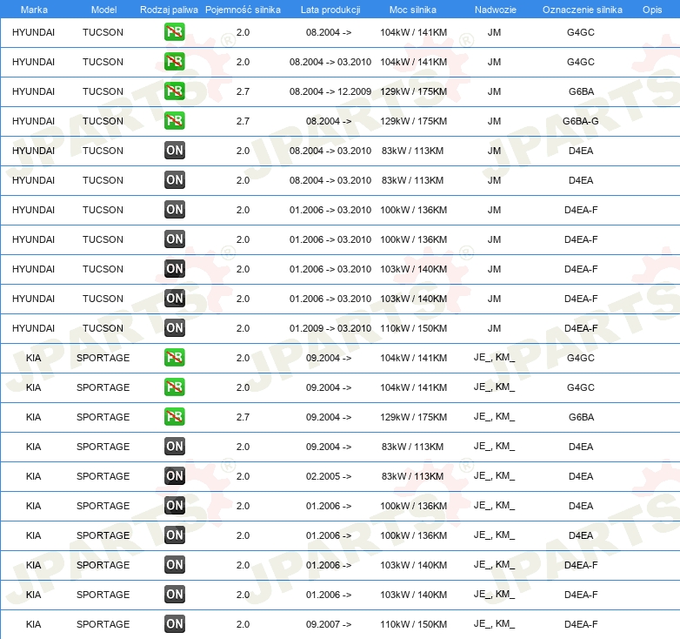Click the Moc silnika column header
The height and width of the screenshot is (639, 680).
(x=413, y=10)
